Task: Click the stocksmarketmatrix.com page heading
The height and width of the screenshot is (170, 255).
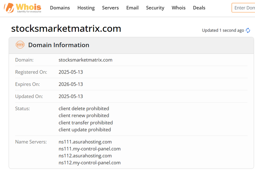Action: (x=66, y=29)
